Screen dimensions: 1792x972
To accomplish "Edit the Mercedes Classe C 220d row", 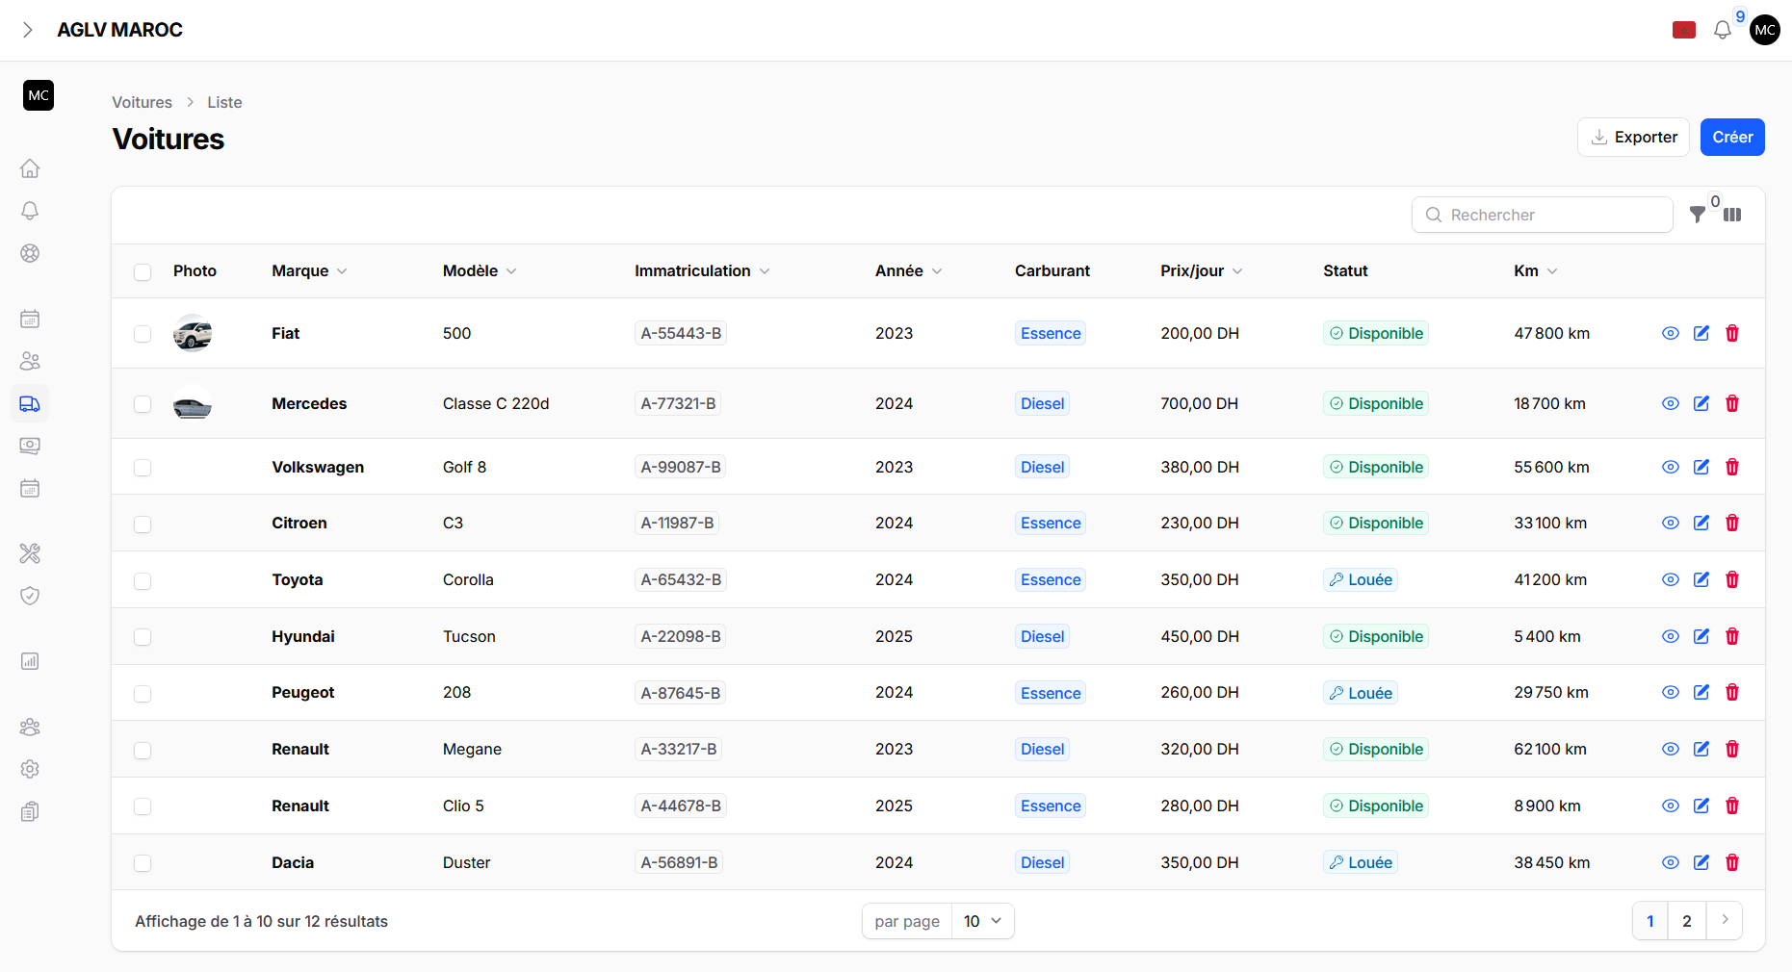I will [x=1701, y=403].
